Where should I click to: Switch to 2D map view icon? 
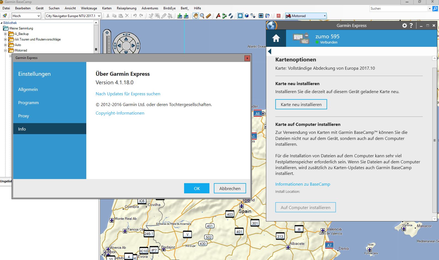point(240,16)
